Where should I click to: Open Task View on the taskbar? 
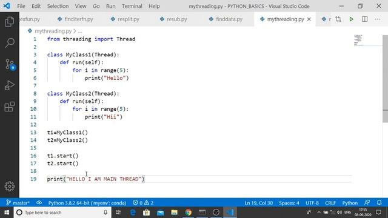coord(118,213)
